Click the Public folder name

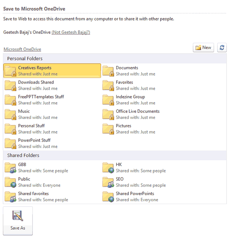click(x=24, y=179)
